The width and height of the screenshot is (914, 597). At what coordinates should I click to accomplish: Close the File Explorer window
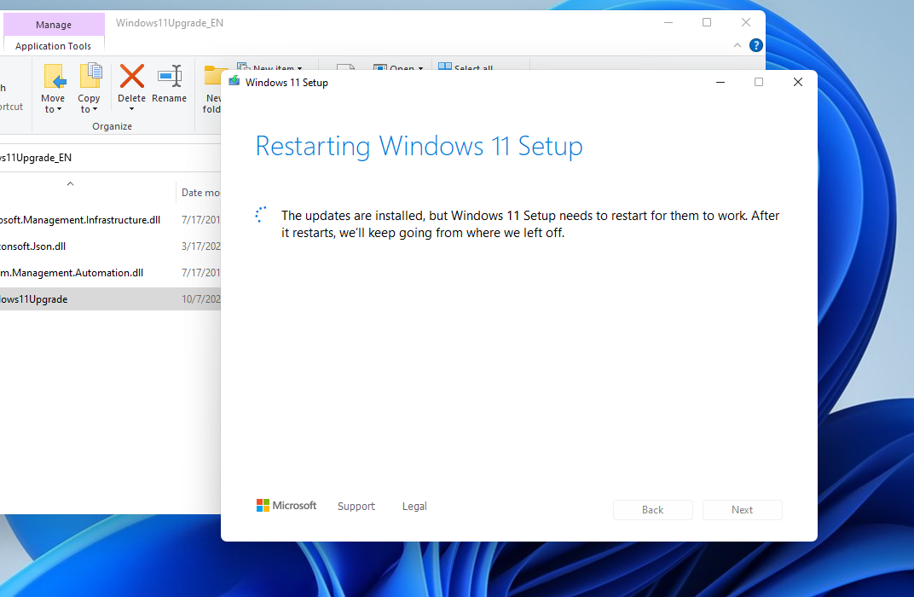click(746, 22)
